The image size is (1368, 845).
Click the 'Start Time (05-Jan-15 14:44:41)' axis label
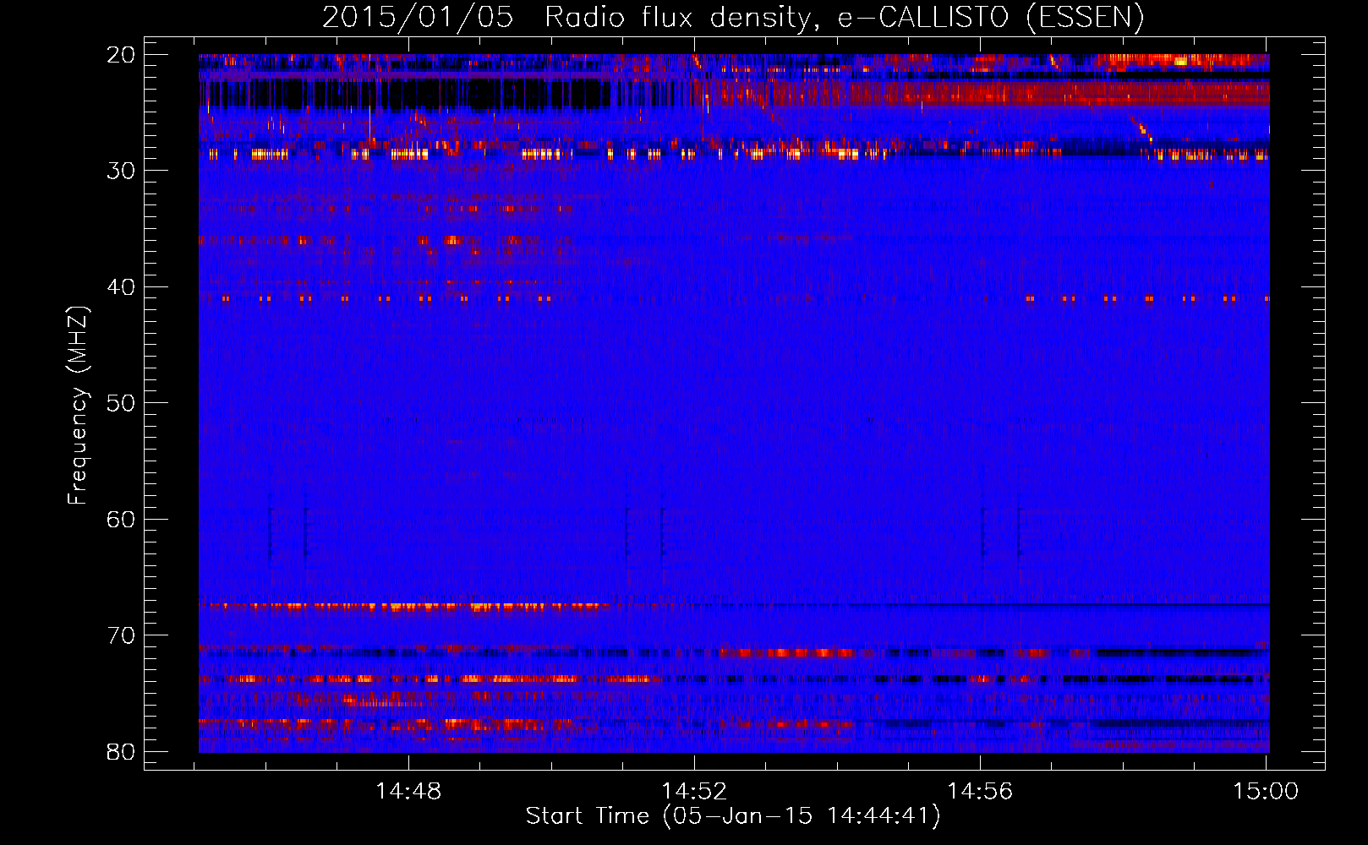[x=733, y=816]
